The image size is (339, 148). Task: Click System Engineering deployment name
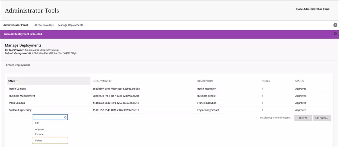[20, 110]
